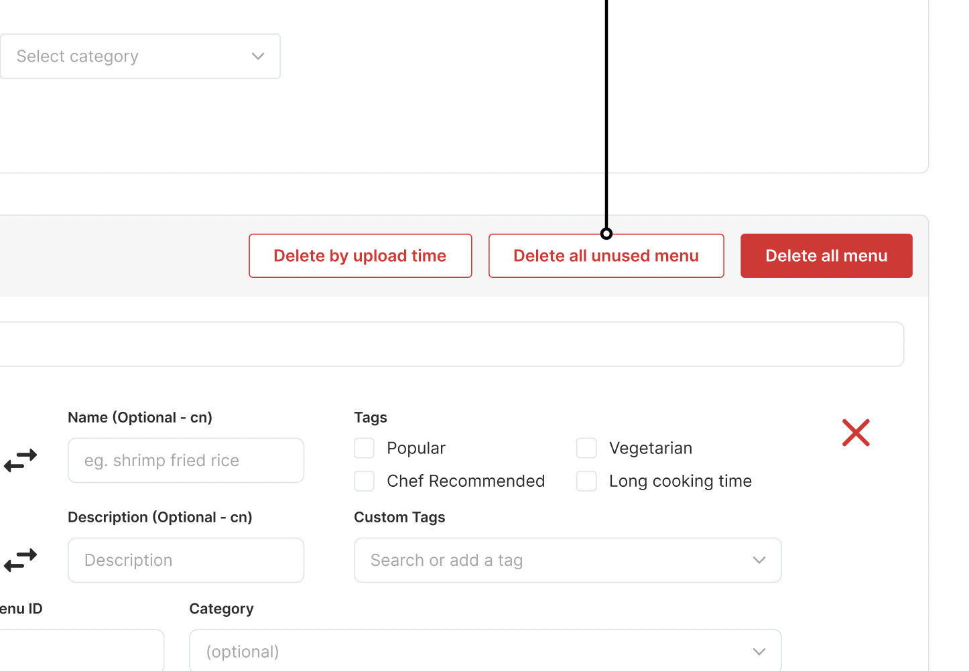Click Delete all unused menu button
This screenshot has height=671, width=969.
[606, 256]
